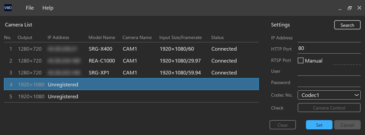The height and width of the screenshot is (135, 365).
Task: Click the Status column header
Action: [217, 37]
